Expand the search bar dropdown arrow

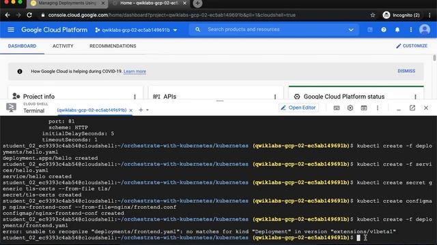click(350, 30)
